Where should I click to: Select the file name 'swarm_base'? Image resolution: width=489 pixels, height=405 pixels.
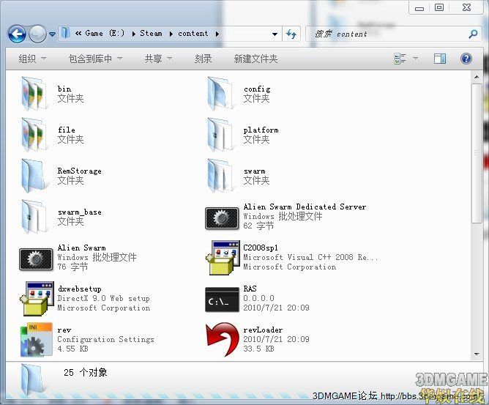80,212
